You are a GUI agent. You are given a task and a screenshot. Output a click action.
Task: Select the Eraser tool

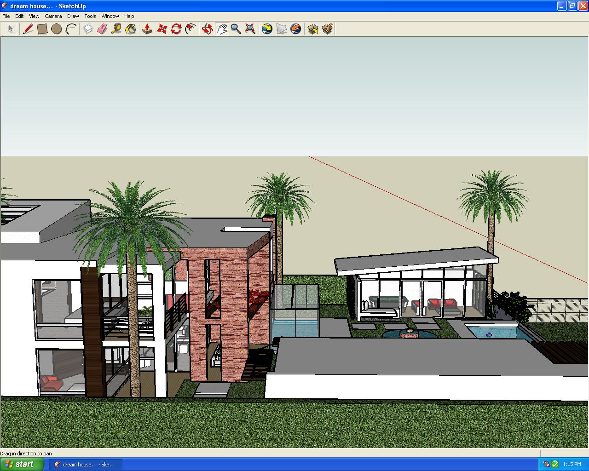pyautogui.click(x=103, y=29)
